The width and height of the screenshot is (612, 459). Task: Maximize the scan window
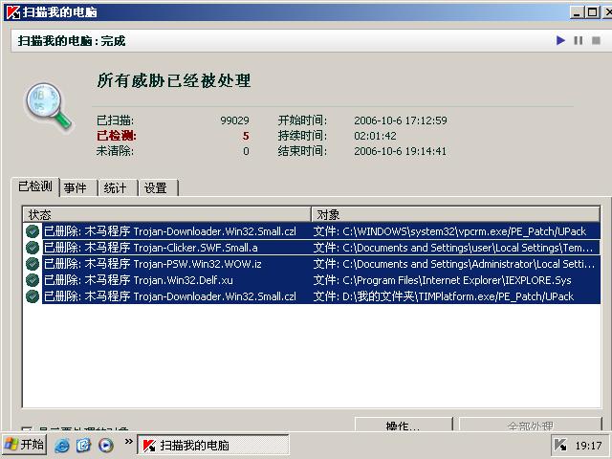tap(593, 12)
